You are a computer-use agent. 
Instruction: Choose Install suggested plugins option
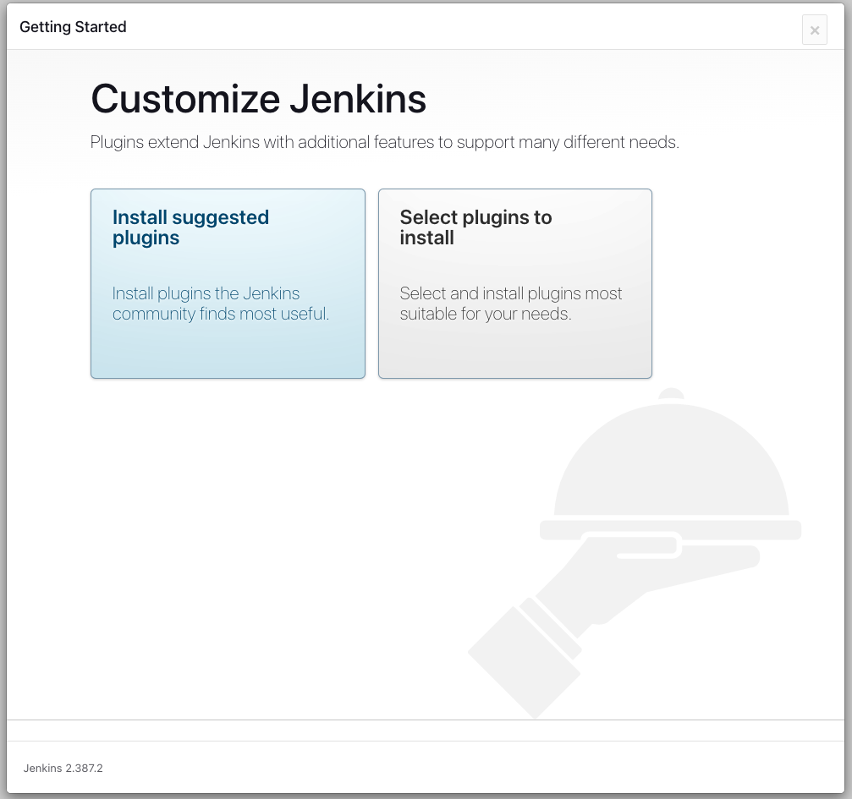(x=228, y=283)
